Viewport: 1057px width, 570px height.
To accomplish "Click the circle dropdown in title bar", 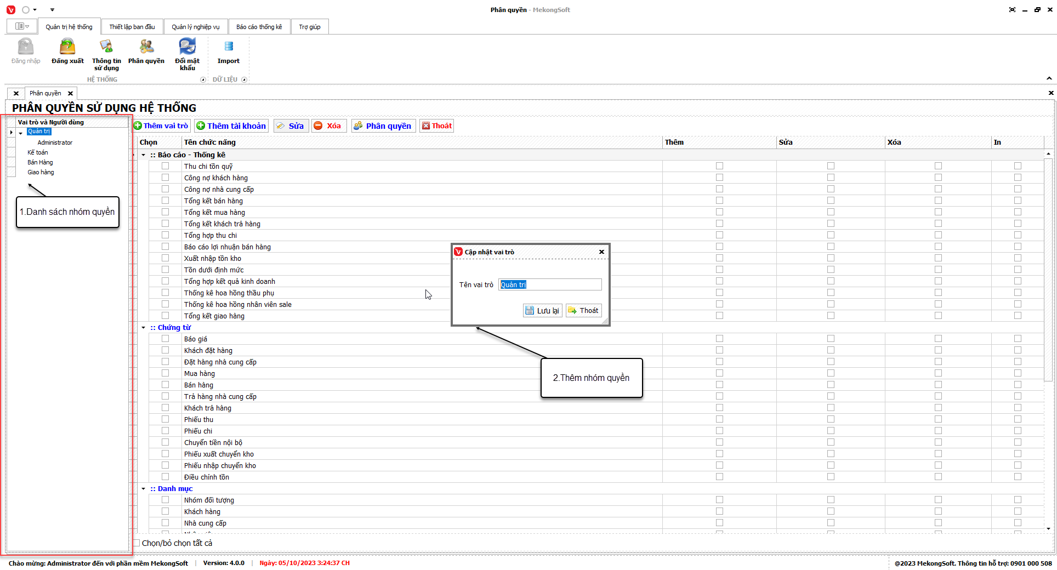I will point(29,10).
